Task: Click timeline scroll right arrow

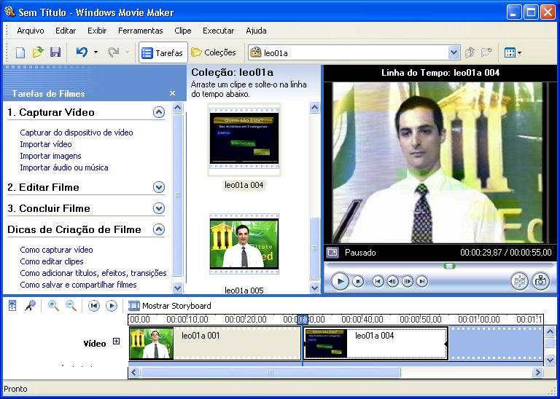Action: pyautogui.click(x=537, y=373)
